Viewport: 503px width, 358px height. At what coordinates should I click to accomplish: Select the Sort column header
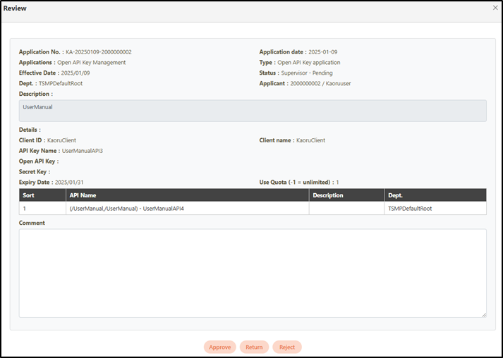tap(29, 195)
